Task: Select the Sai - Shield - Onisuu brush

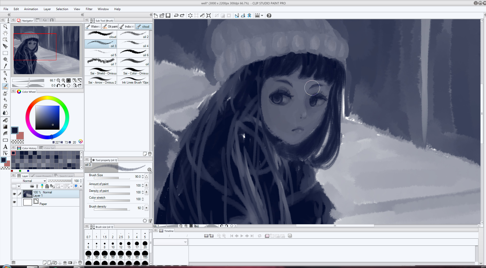Action: [100, 72]
